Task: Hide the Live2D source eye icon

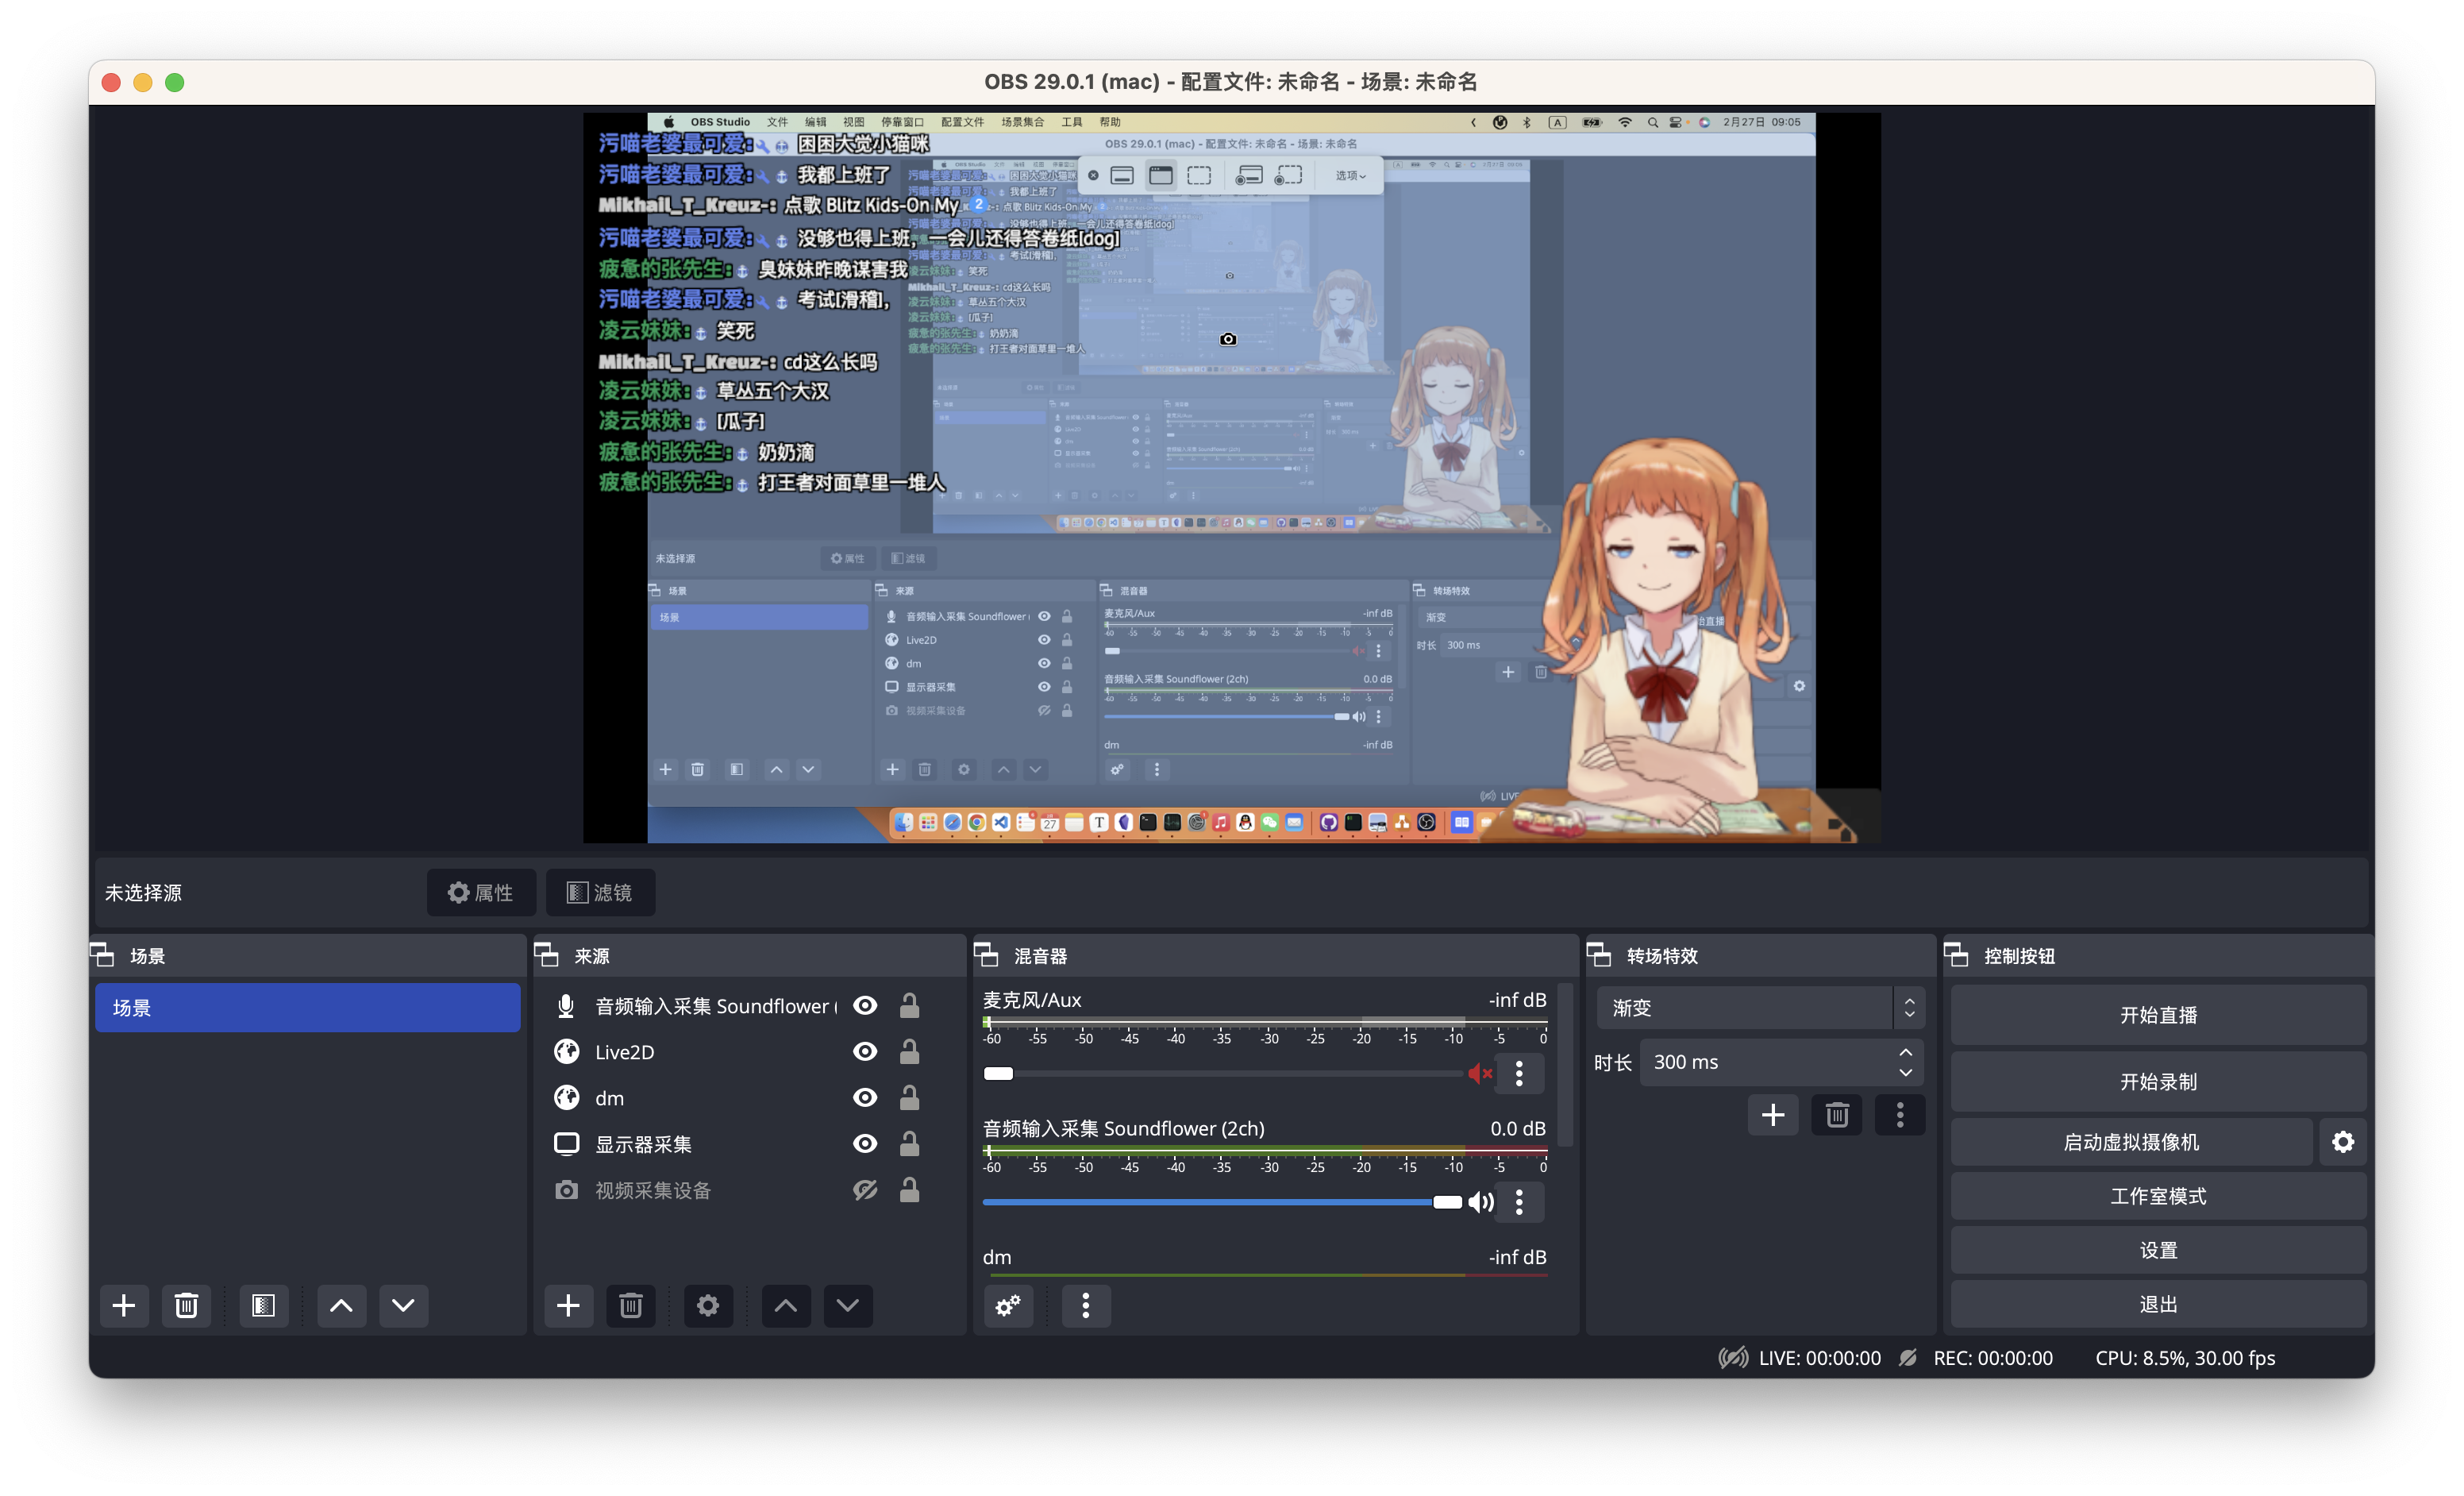Action: [x=865, y=1052]
